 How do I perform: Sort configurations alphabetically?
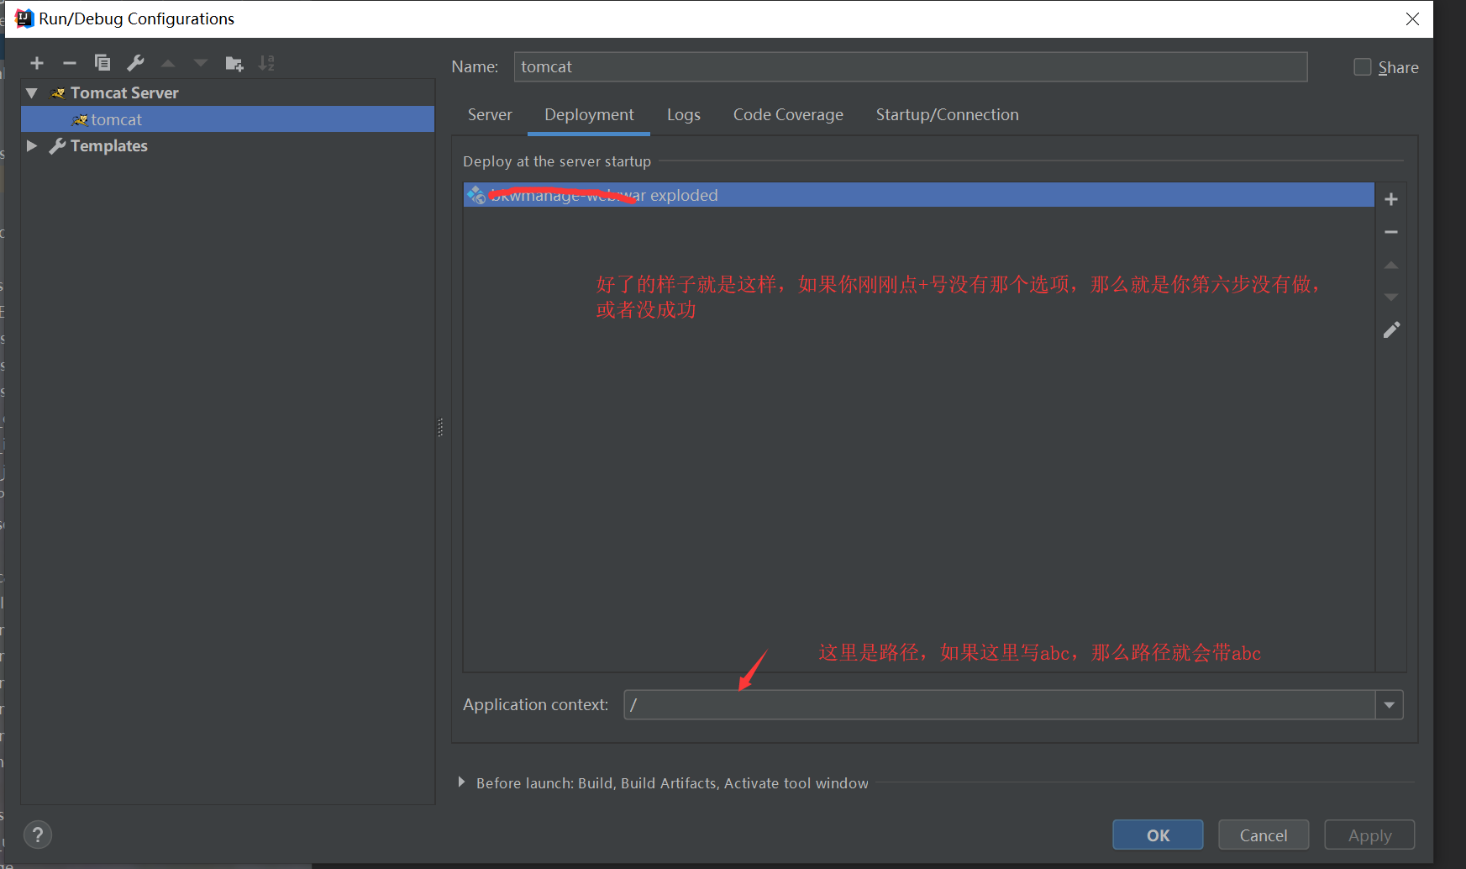coord(266,63)
